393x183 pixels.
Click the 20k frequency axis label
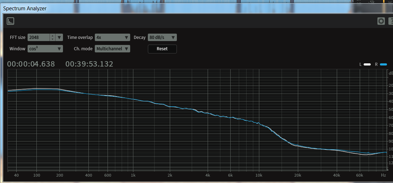click(297, 175)
